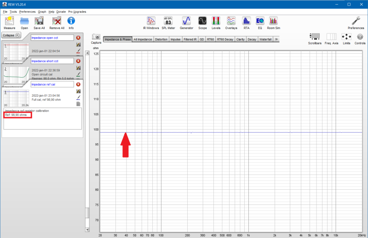Open the EQ window
Image resolution: width=368 pixels, height=238 pixels.
[260, 23]
